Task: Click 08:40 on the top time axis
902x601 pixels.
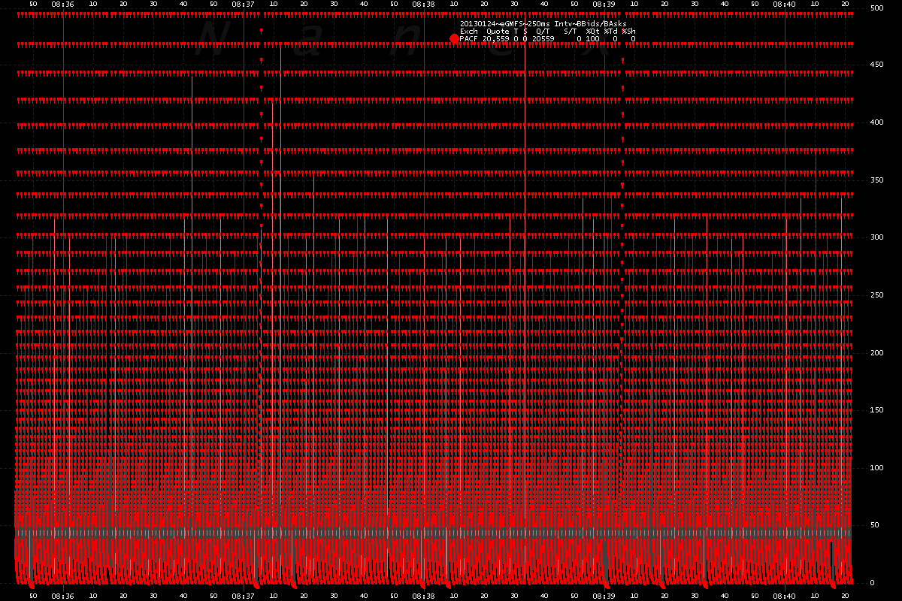Action: [x=784, y=4]
